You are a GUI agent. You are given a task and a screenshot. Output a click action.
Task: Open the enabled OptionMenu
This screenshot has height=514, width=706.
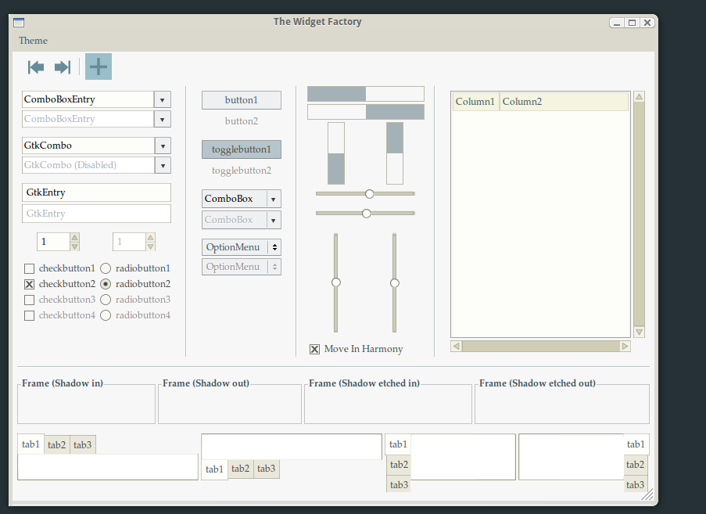click(242, 247)
